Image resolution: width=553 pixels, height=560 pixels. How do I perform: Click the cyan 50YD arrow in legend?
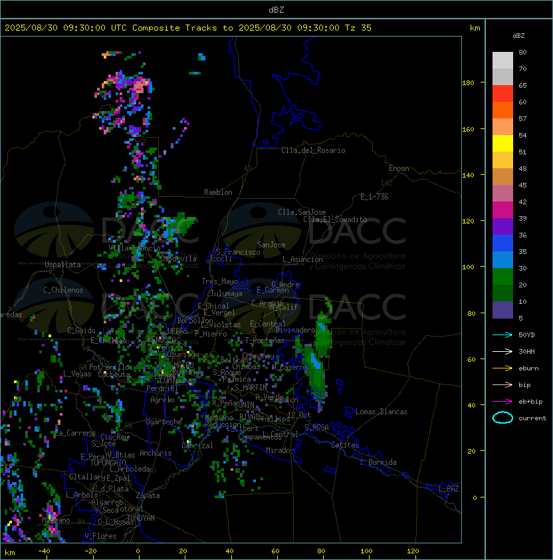point(502,335)
